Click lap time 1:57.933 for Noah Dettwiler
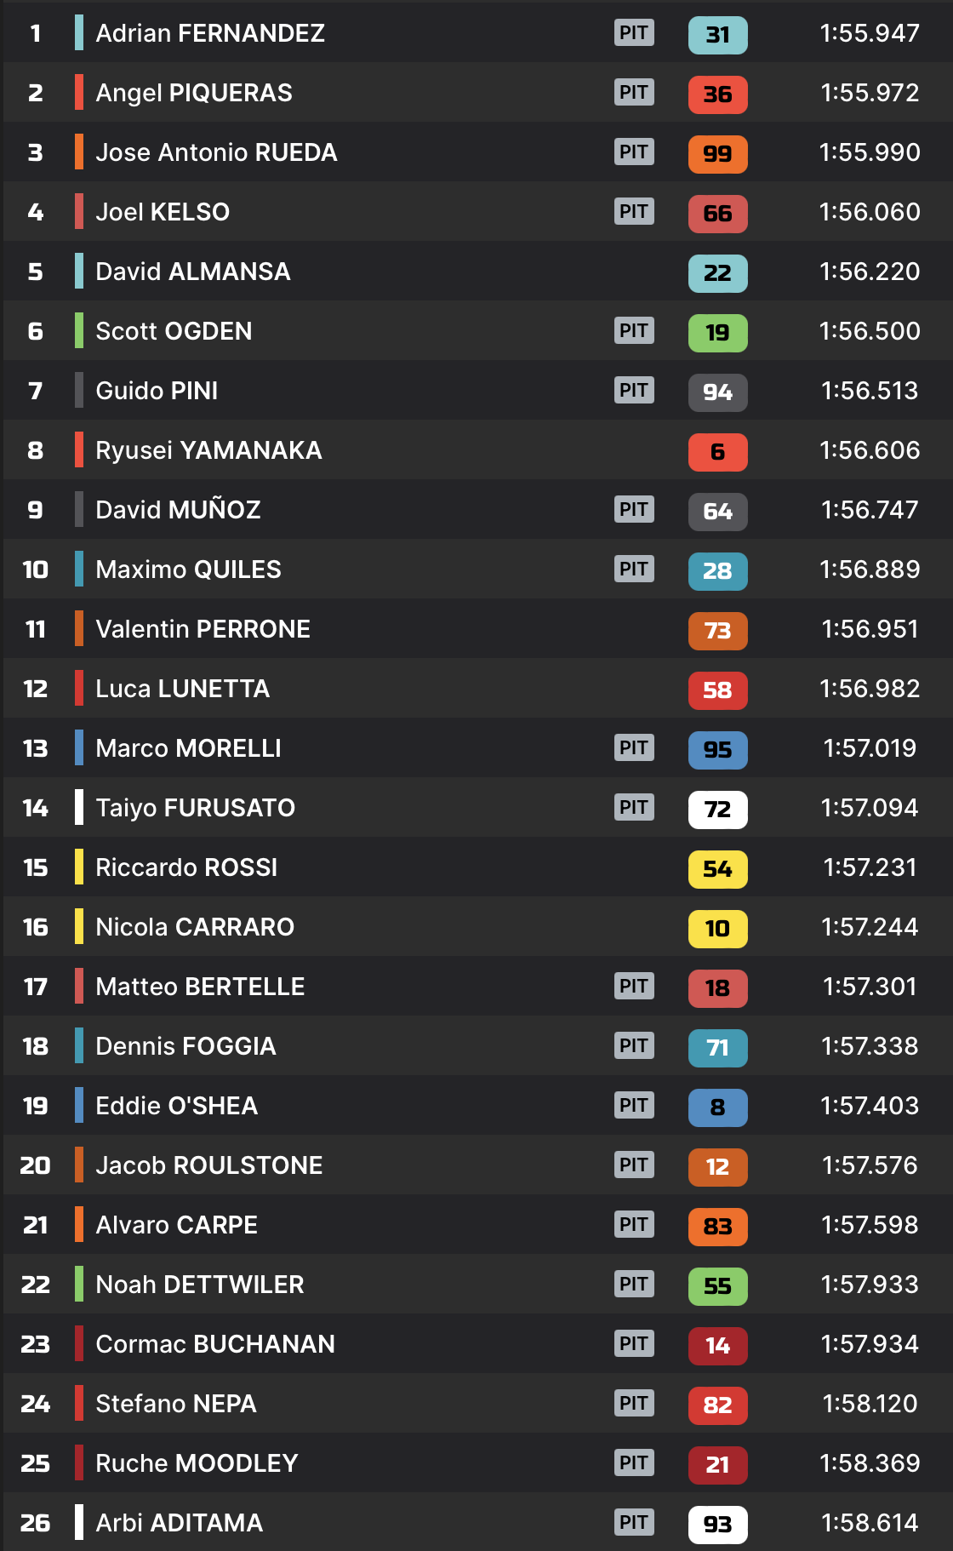The image size is (953, 1551). click(x=869, y=1285)
